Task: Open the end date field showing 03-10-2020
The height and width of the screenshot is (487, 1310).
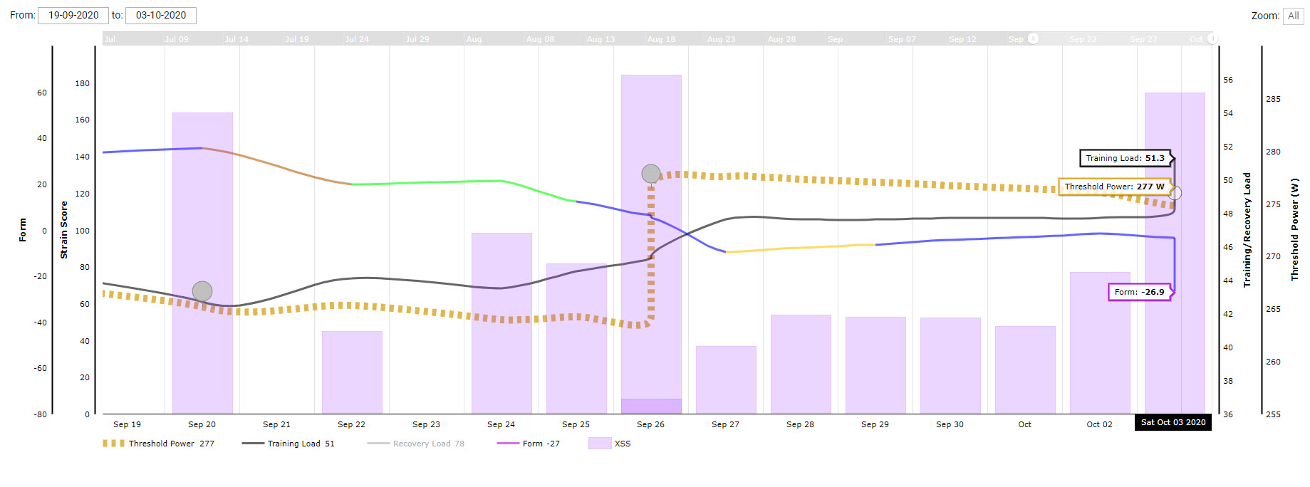Action: point(161,15)
